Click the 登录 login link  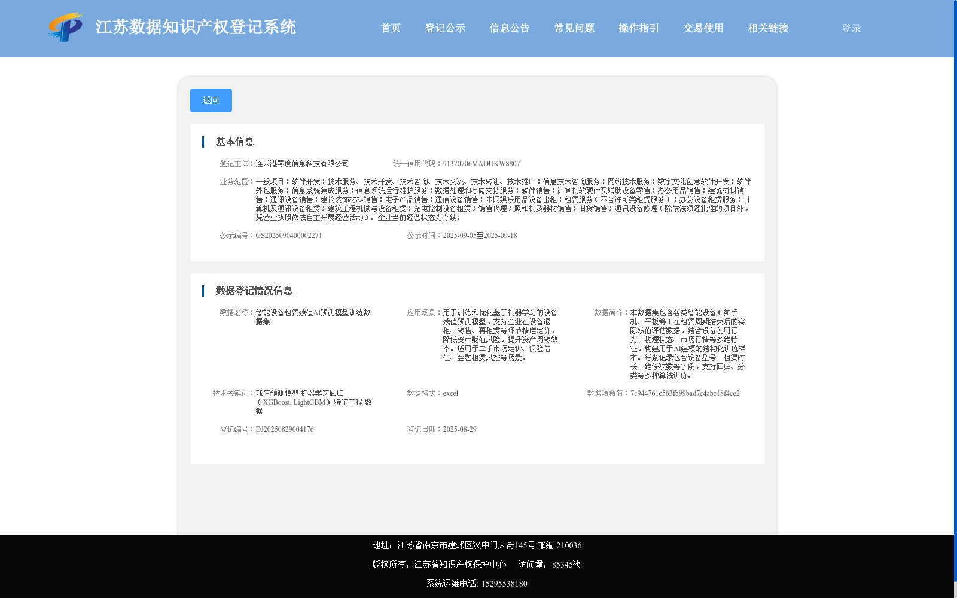point(851,28)
